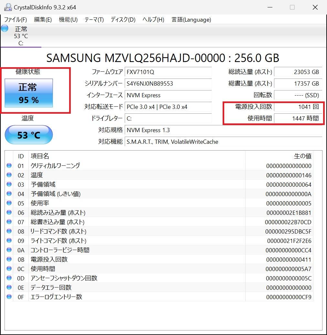This screenshot has width=327, height=335.
Task: Click status orb for row 0A コントローラービジー時間
Action: [9, 250]
